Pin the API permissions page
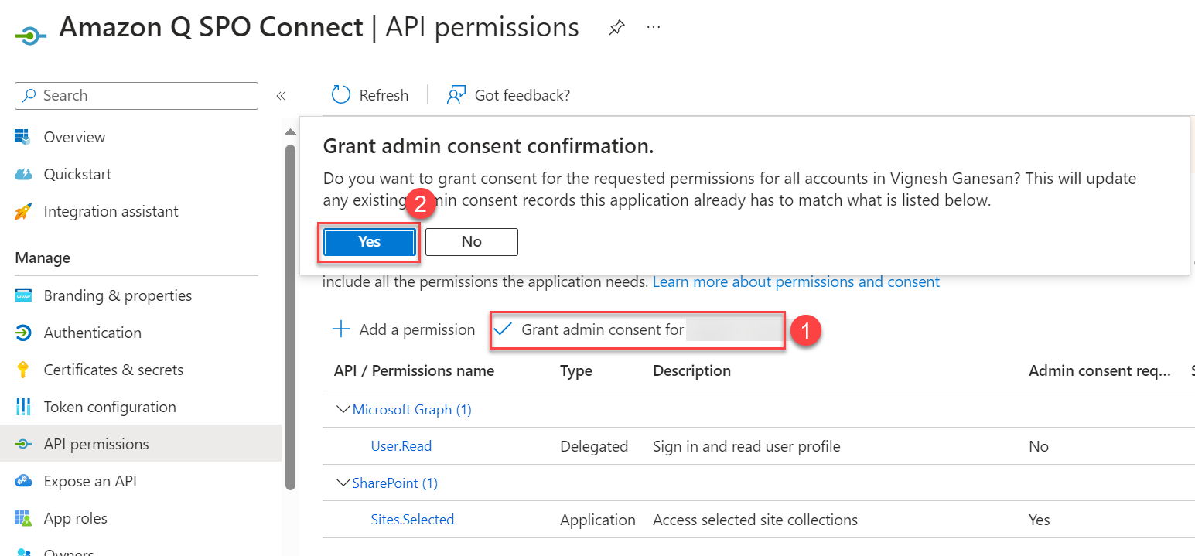1195x556 pixels. click(616, 27)
